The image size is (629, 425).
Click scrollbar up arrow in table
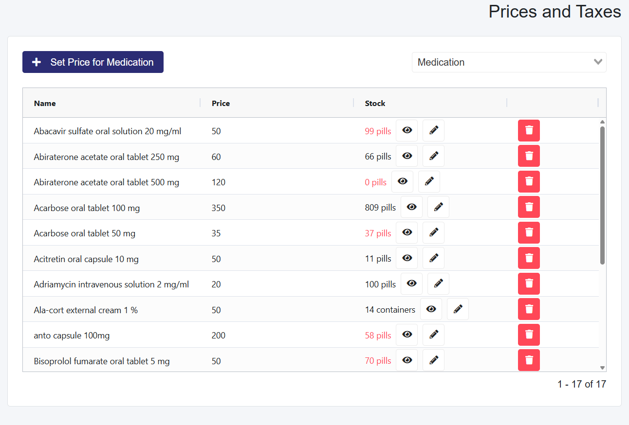(x=602, y=122)
